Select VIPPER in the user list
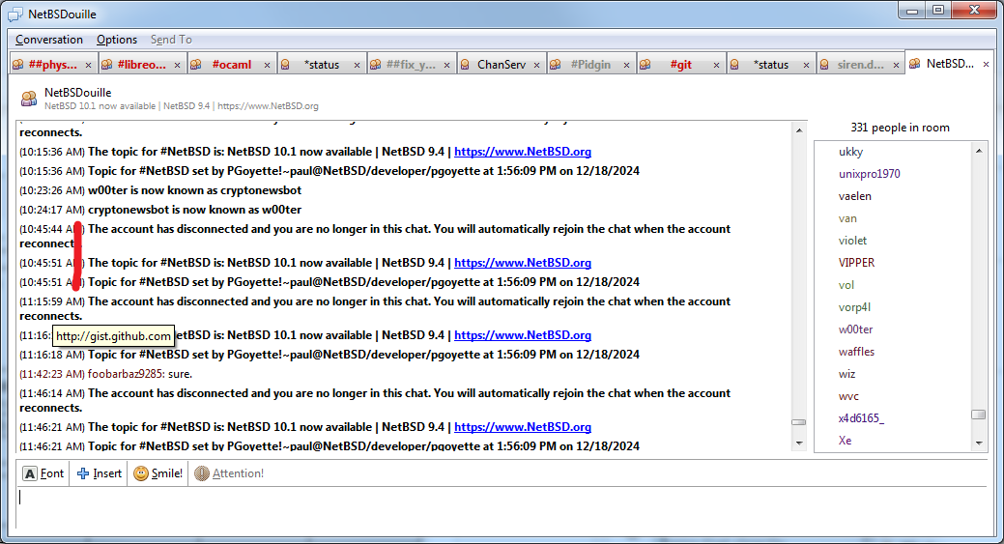The height and width of the screenshot is (544, 1004). [x=856, y=263]
